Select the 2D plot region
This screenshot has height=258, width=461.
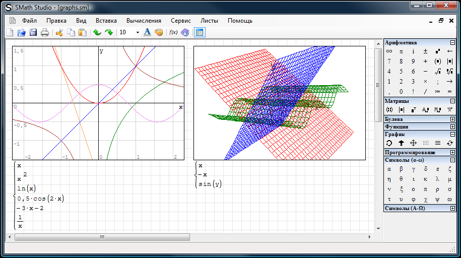(x=98, y=103)
